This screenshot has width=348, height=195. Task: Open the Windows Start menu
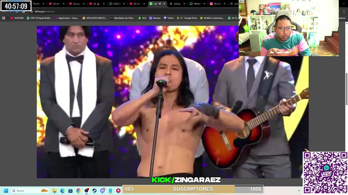[6, 191]
